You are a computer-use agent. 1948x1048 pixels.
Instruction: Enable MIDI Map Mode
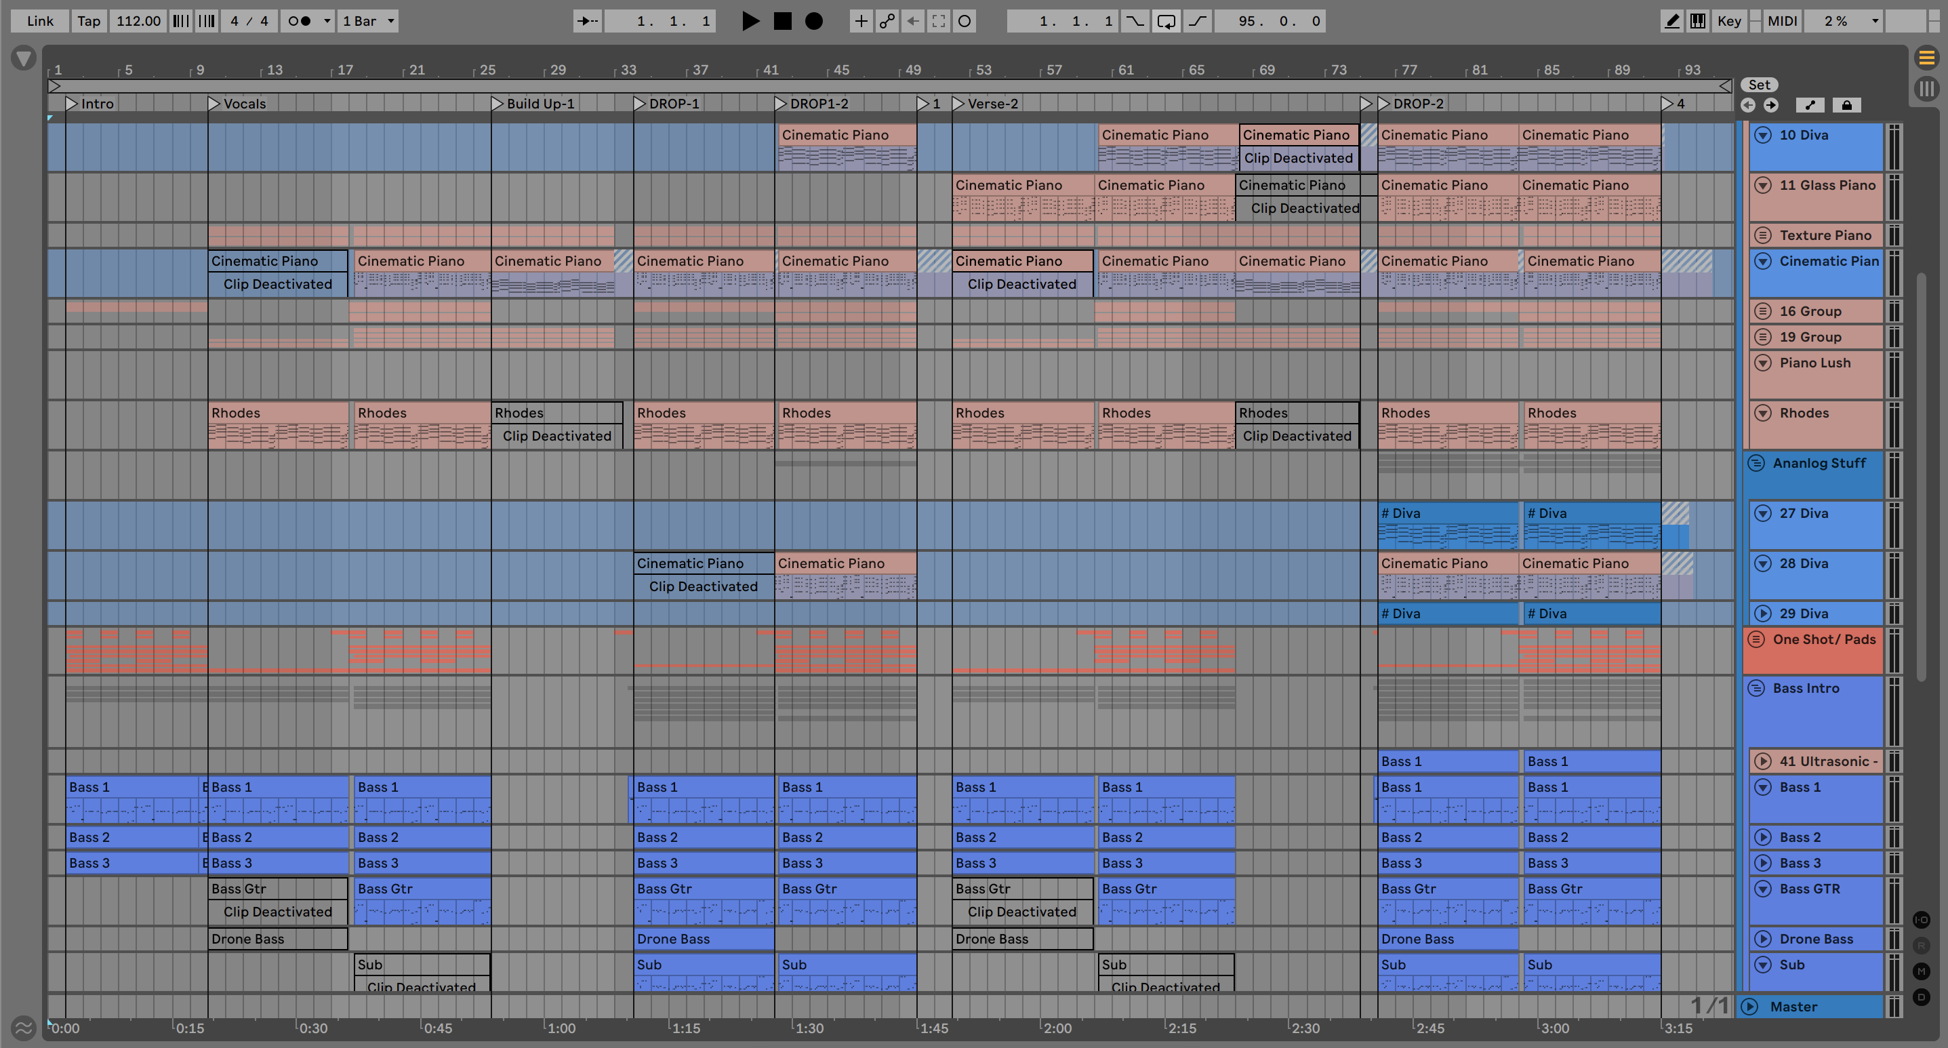click(1782, 21)
